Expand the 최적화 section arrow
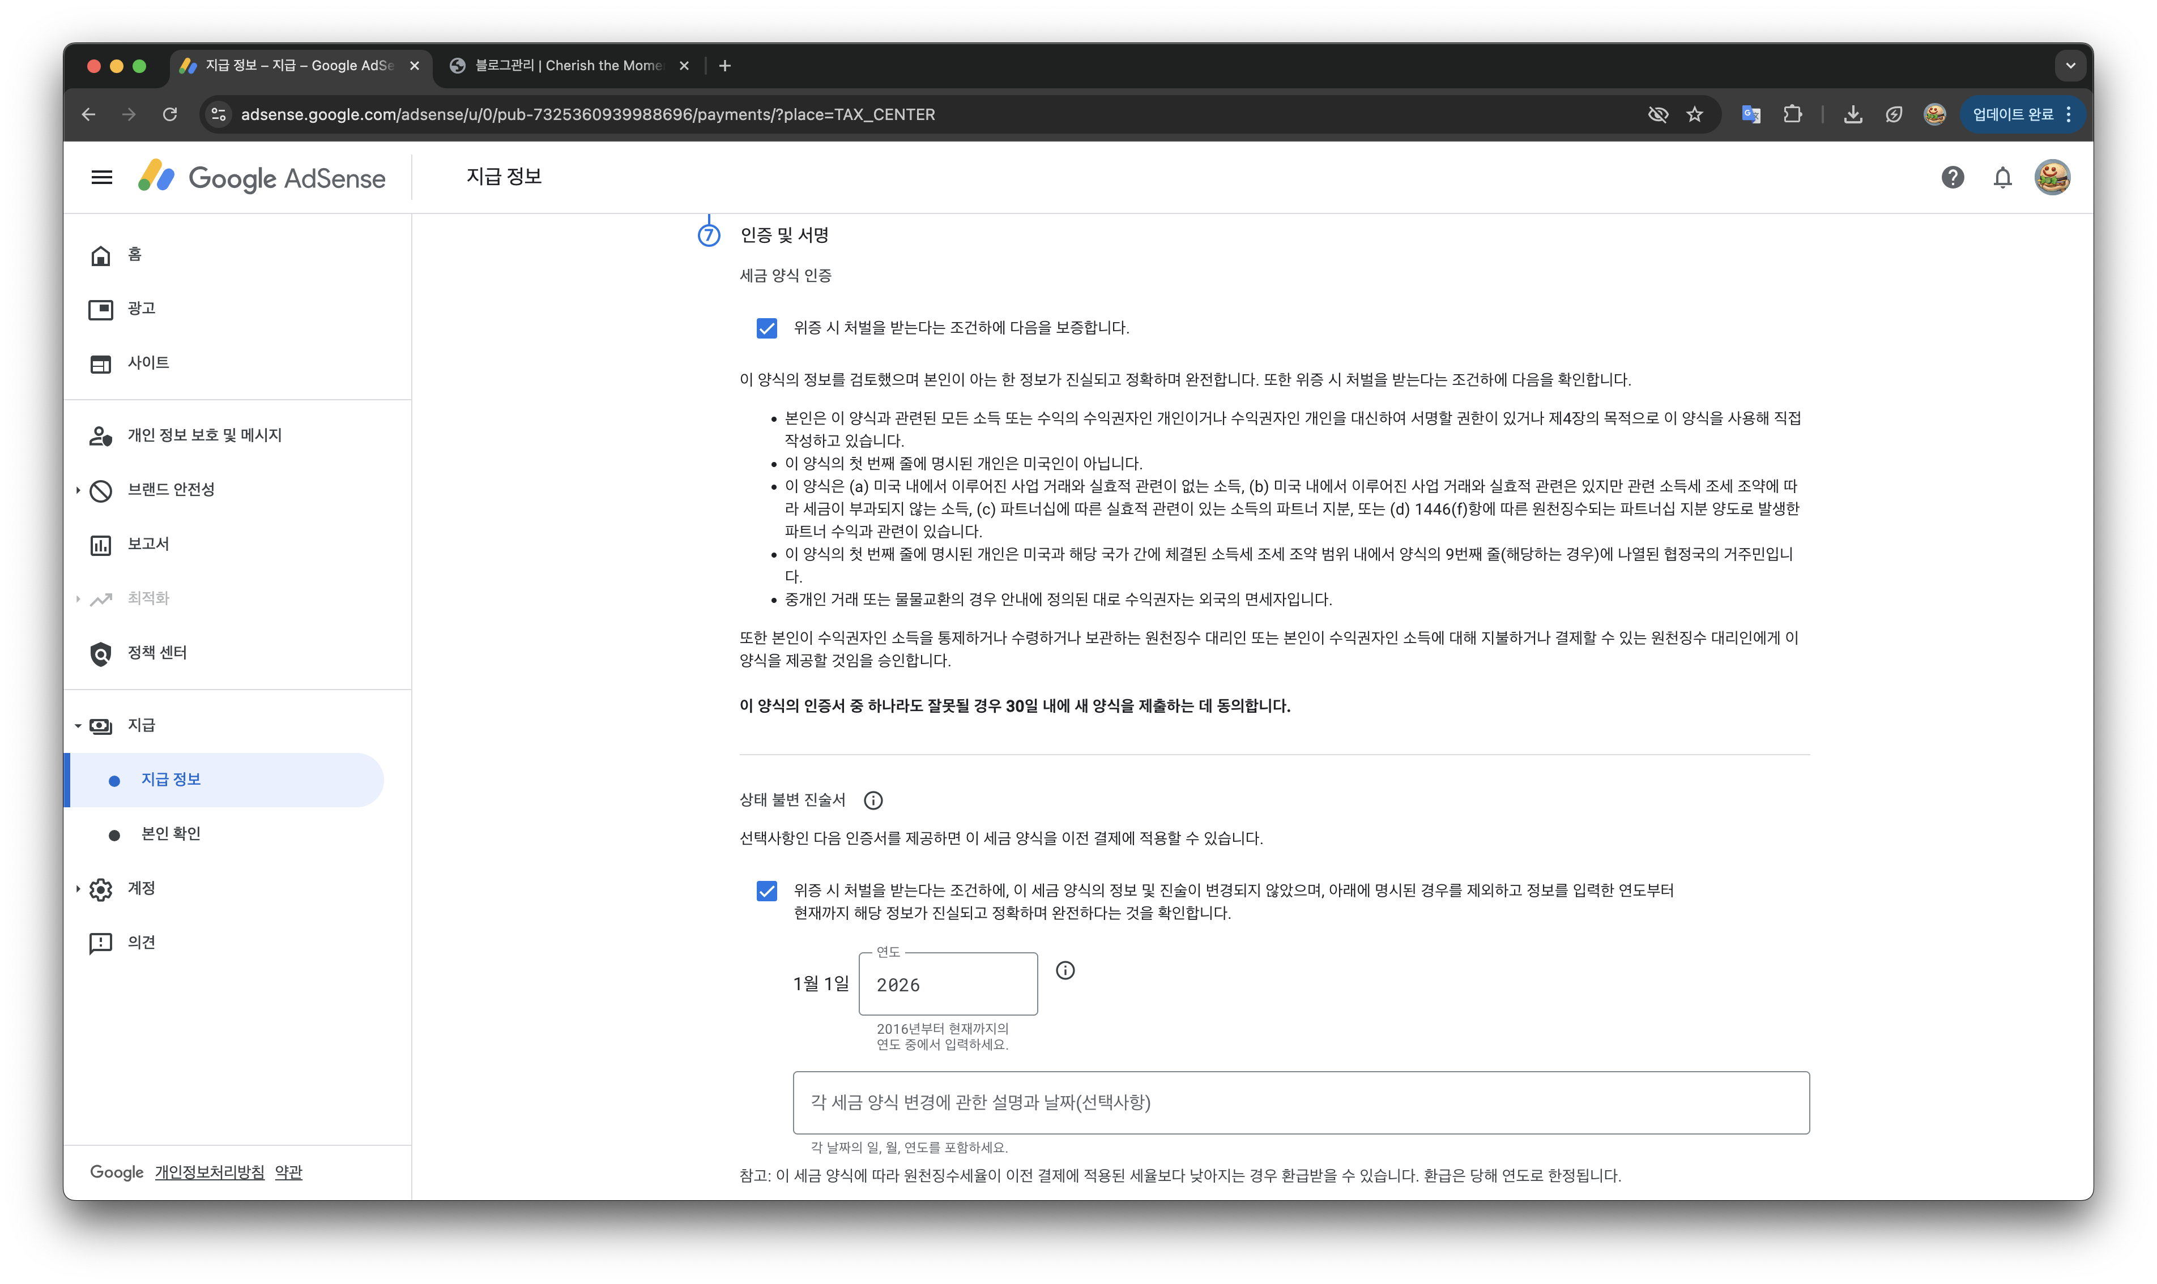Image resolution: width=2157 pixels, height=1284 pixels. (x=78, y=599)
